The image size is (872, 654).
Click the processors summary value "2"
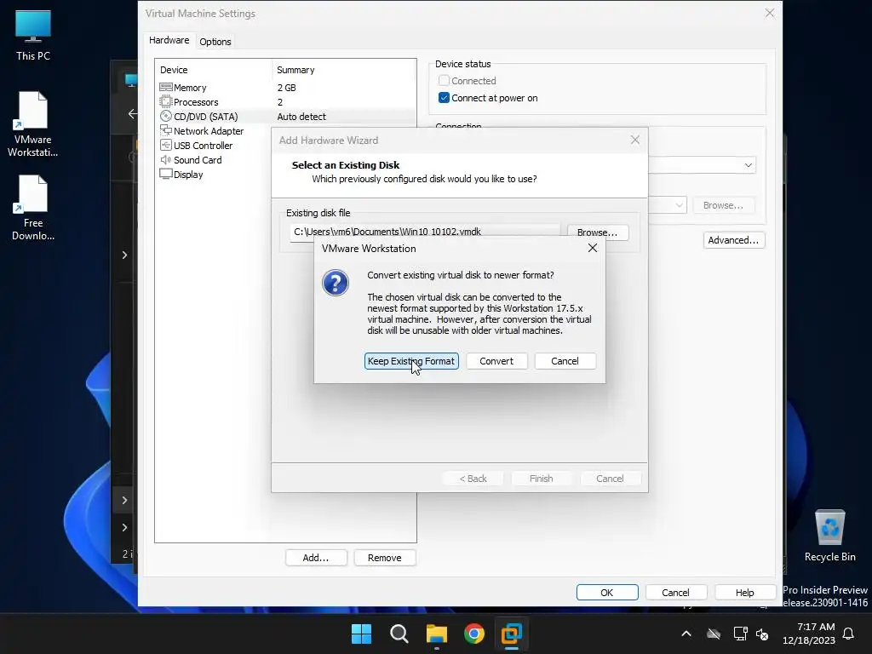coord(279,102)
